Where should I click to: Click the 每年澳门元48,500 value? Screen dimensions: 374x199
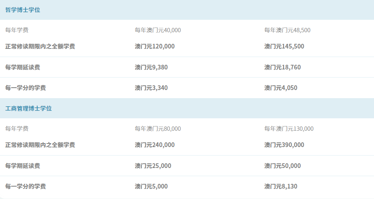point(287,30)
